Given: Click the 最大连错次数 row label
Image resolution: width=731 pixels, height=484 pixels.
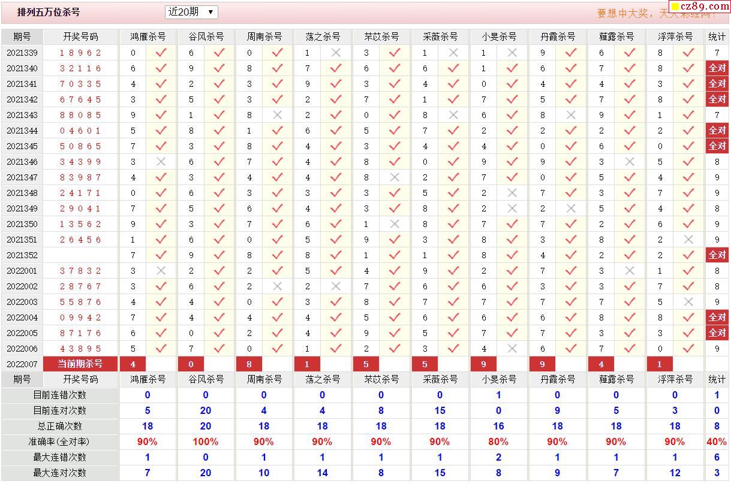Looking at the screenshot, I should pos(60,458).
